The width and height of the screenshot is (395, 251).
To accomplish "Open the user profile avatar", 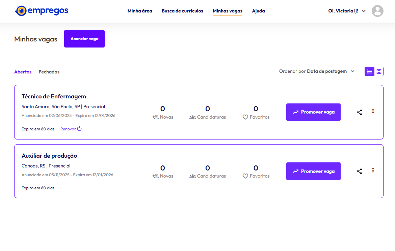I will (x=377, y=11).
